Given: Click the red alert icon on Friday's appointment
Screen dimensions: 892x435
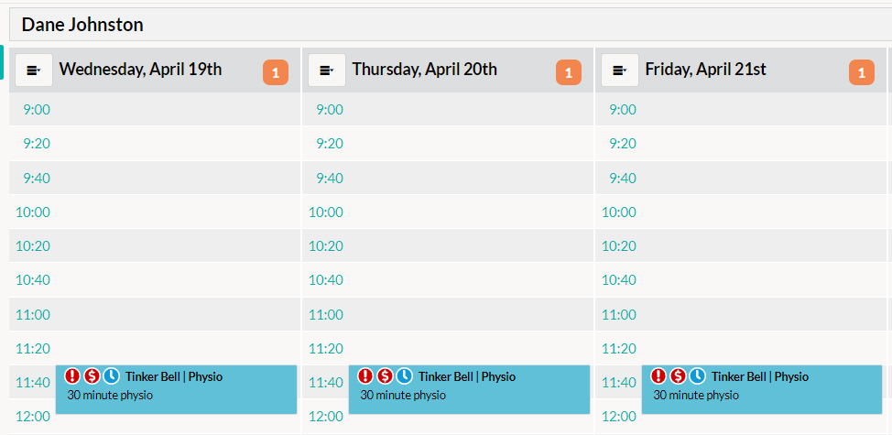Looking at the screenshot, I should 658,375.
